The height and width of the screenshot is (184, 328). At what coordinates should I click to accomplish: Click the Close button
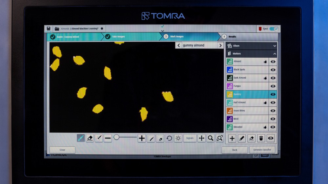pos(62,150)
